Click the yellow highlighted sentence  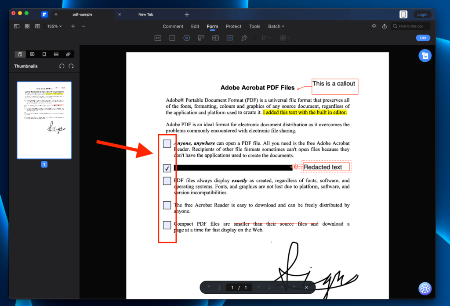305,112
